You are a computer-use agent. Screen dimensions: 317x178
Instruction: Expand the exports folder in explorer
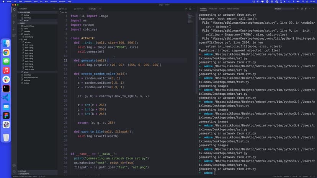tap(27, 34)
